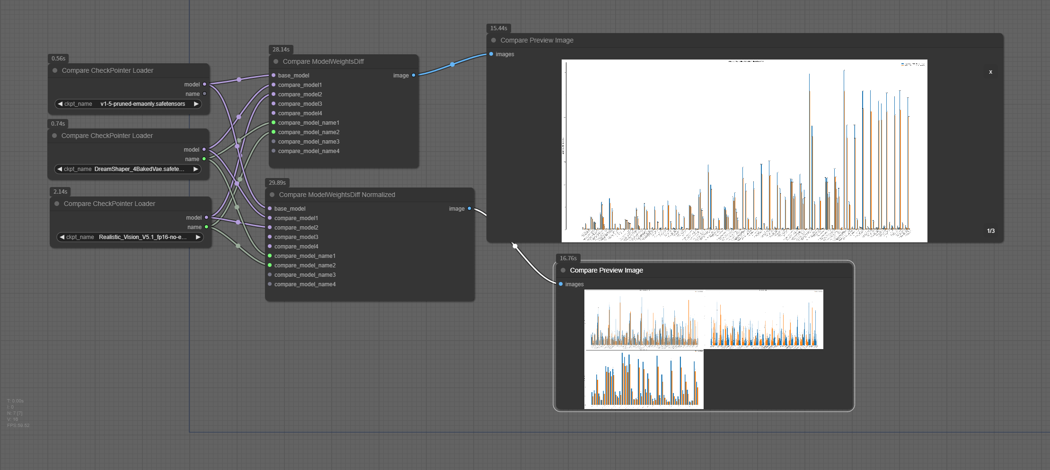Click the midpoint dot on the blue image link

point(452,64)
